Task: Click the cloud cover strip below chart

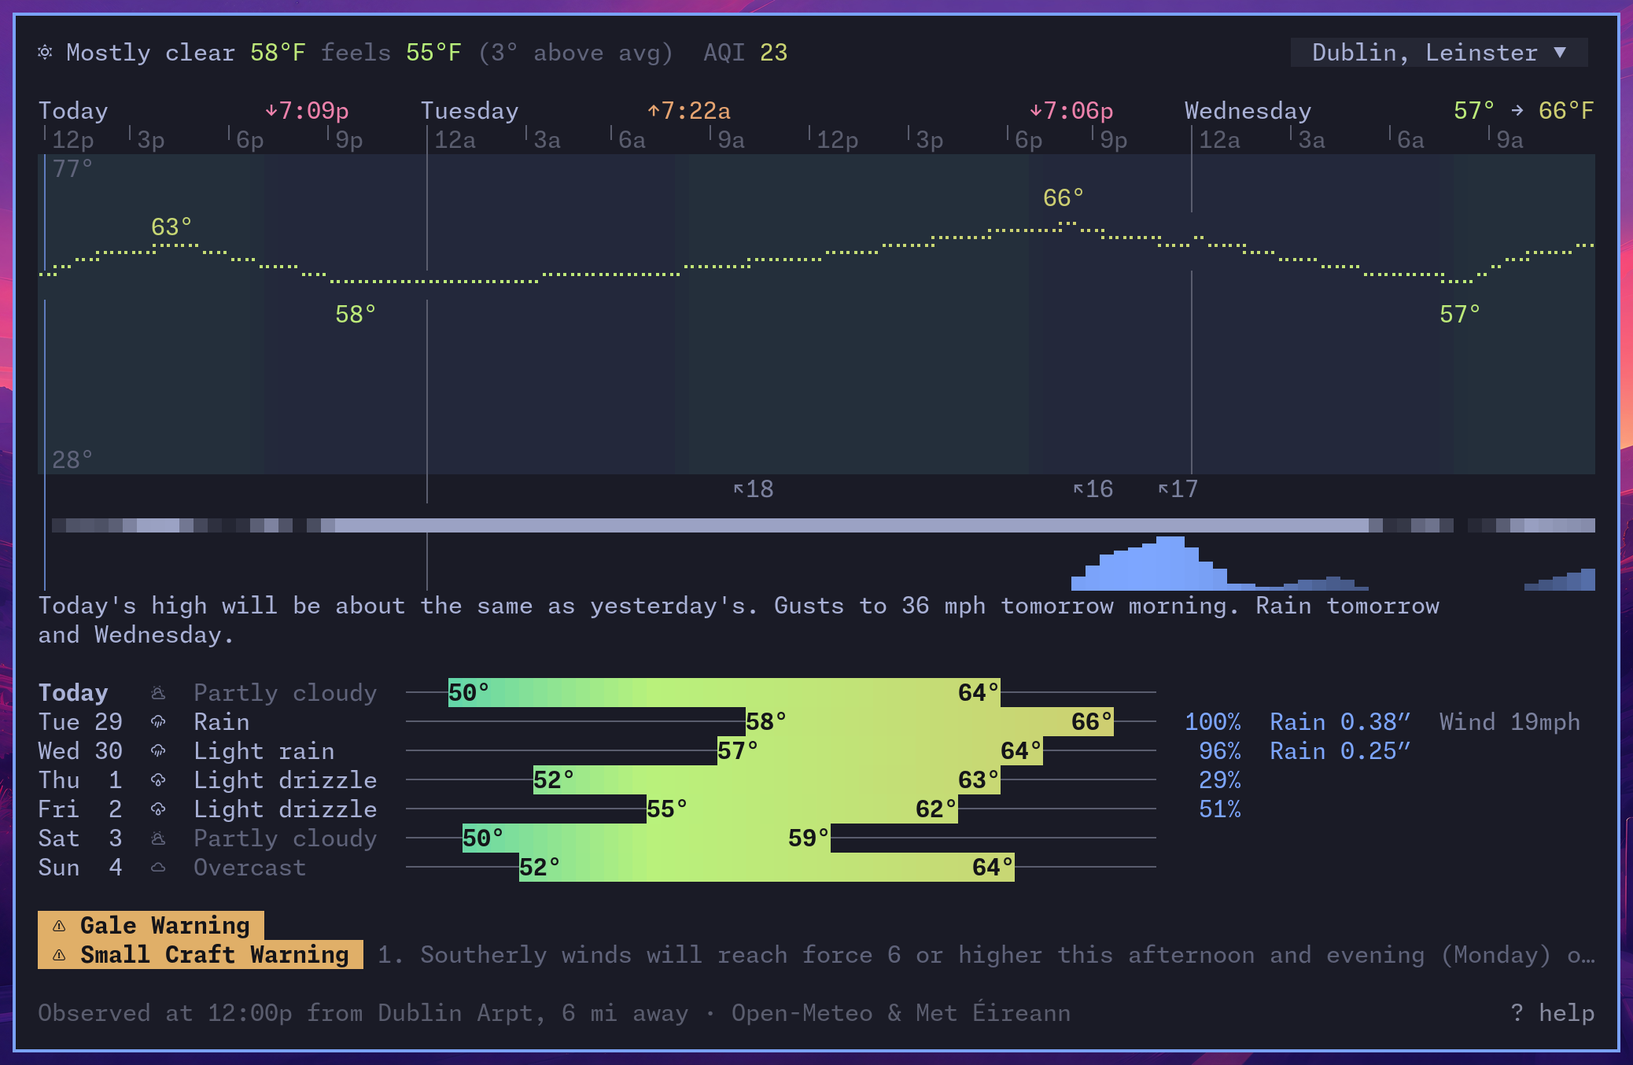Action: point(824,525)
